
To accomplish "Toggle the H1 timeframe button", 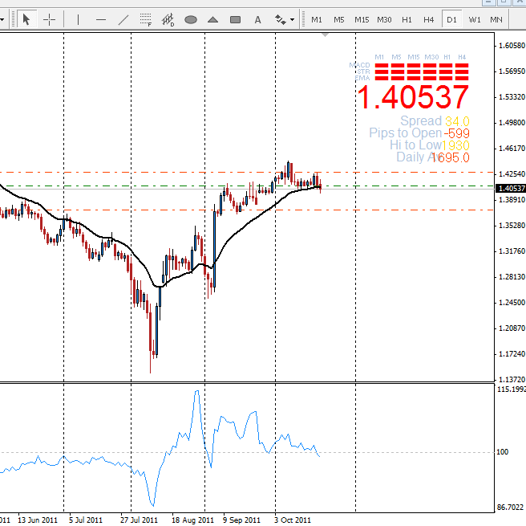I will coord(407,19).
